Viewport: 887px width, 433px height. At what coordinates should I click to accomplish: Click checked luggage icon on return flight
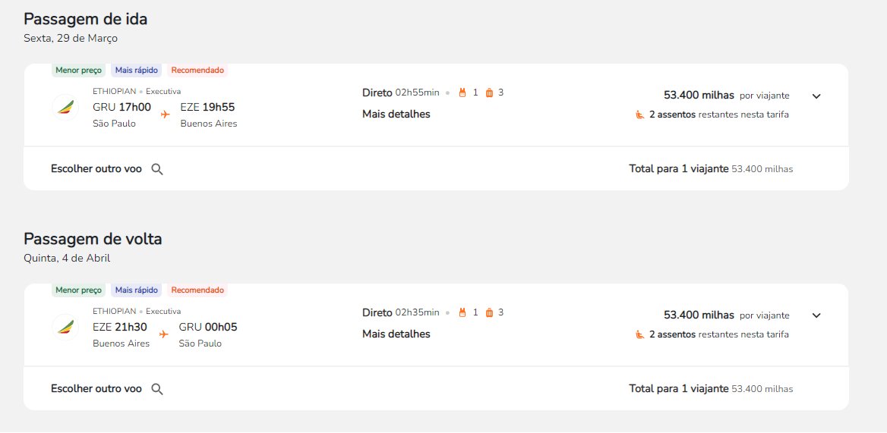coord(489,312)
